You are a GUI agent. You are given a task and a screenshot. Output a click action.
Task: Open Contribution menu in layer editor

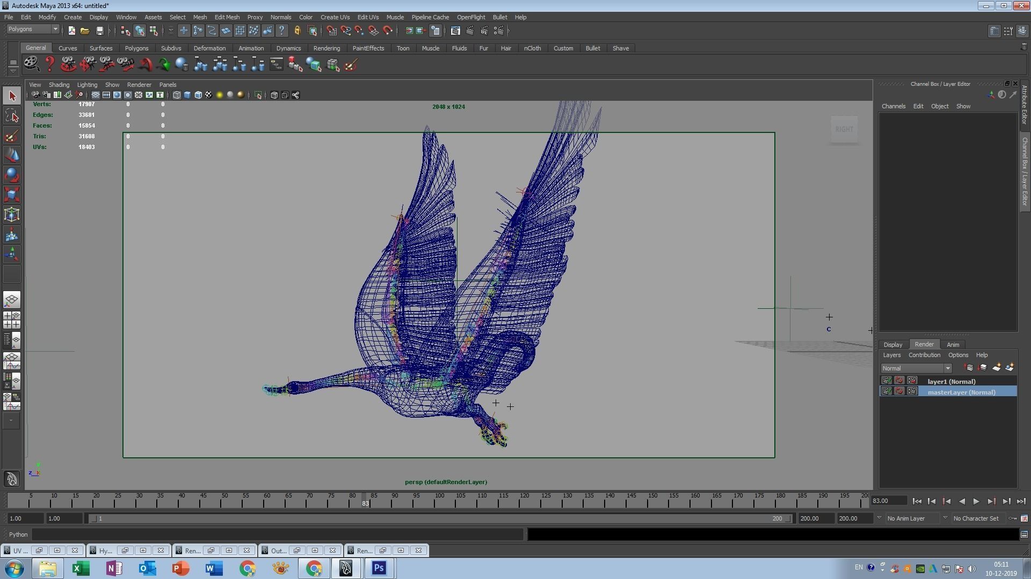pyautogui.click(x=924, y=355)
